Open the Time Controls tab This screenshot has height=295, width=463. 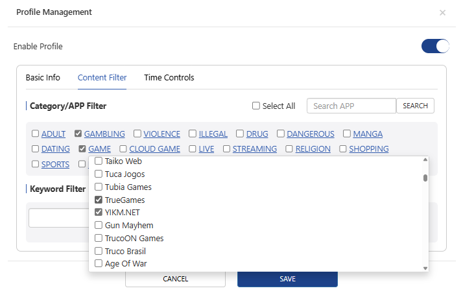click(169, 78)
